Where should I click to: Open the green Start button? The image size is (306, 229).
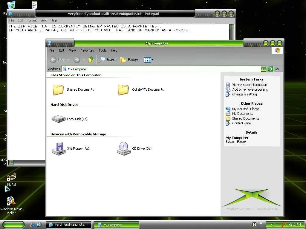click(x=14, y=225)
